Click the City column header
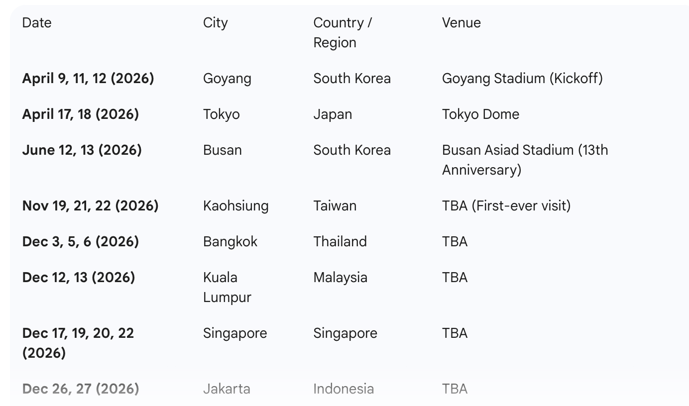 [215, 23]
